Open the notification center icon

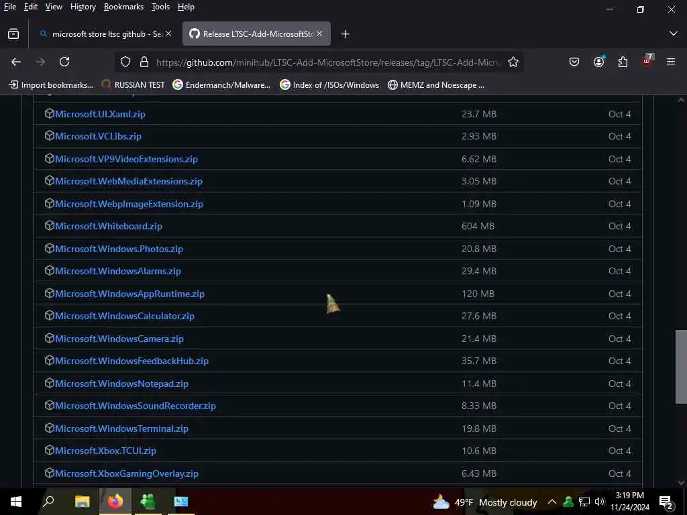[666, 502]
